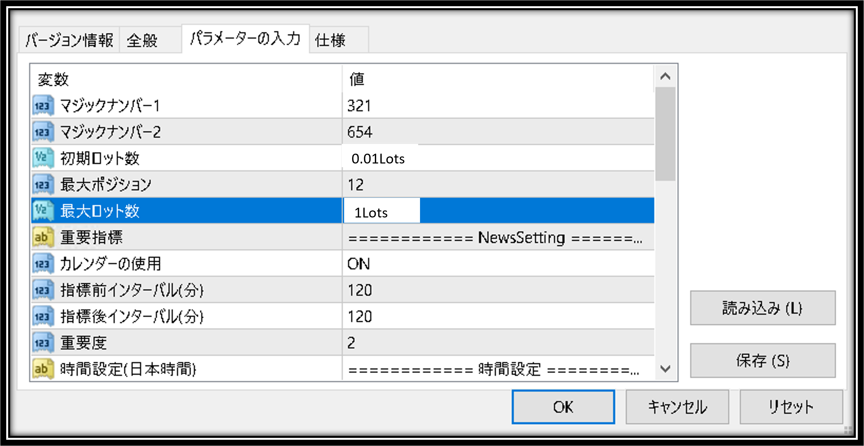Image resolution: width=864 pixels, height=446 pixels.
Task: Open the 全般 tab
Action: [x=150, y=40]
